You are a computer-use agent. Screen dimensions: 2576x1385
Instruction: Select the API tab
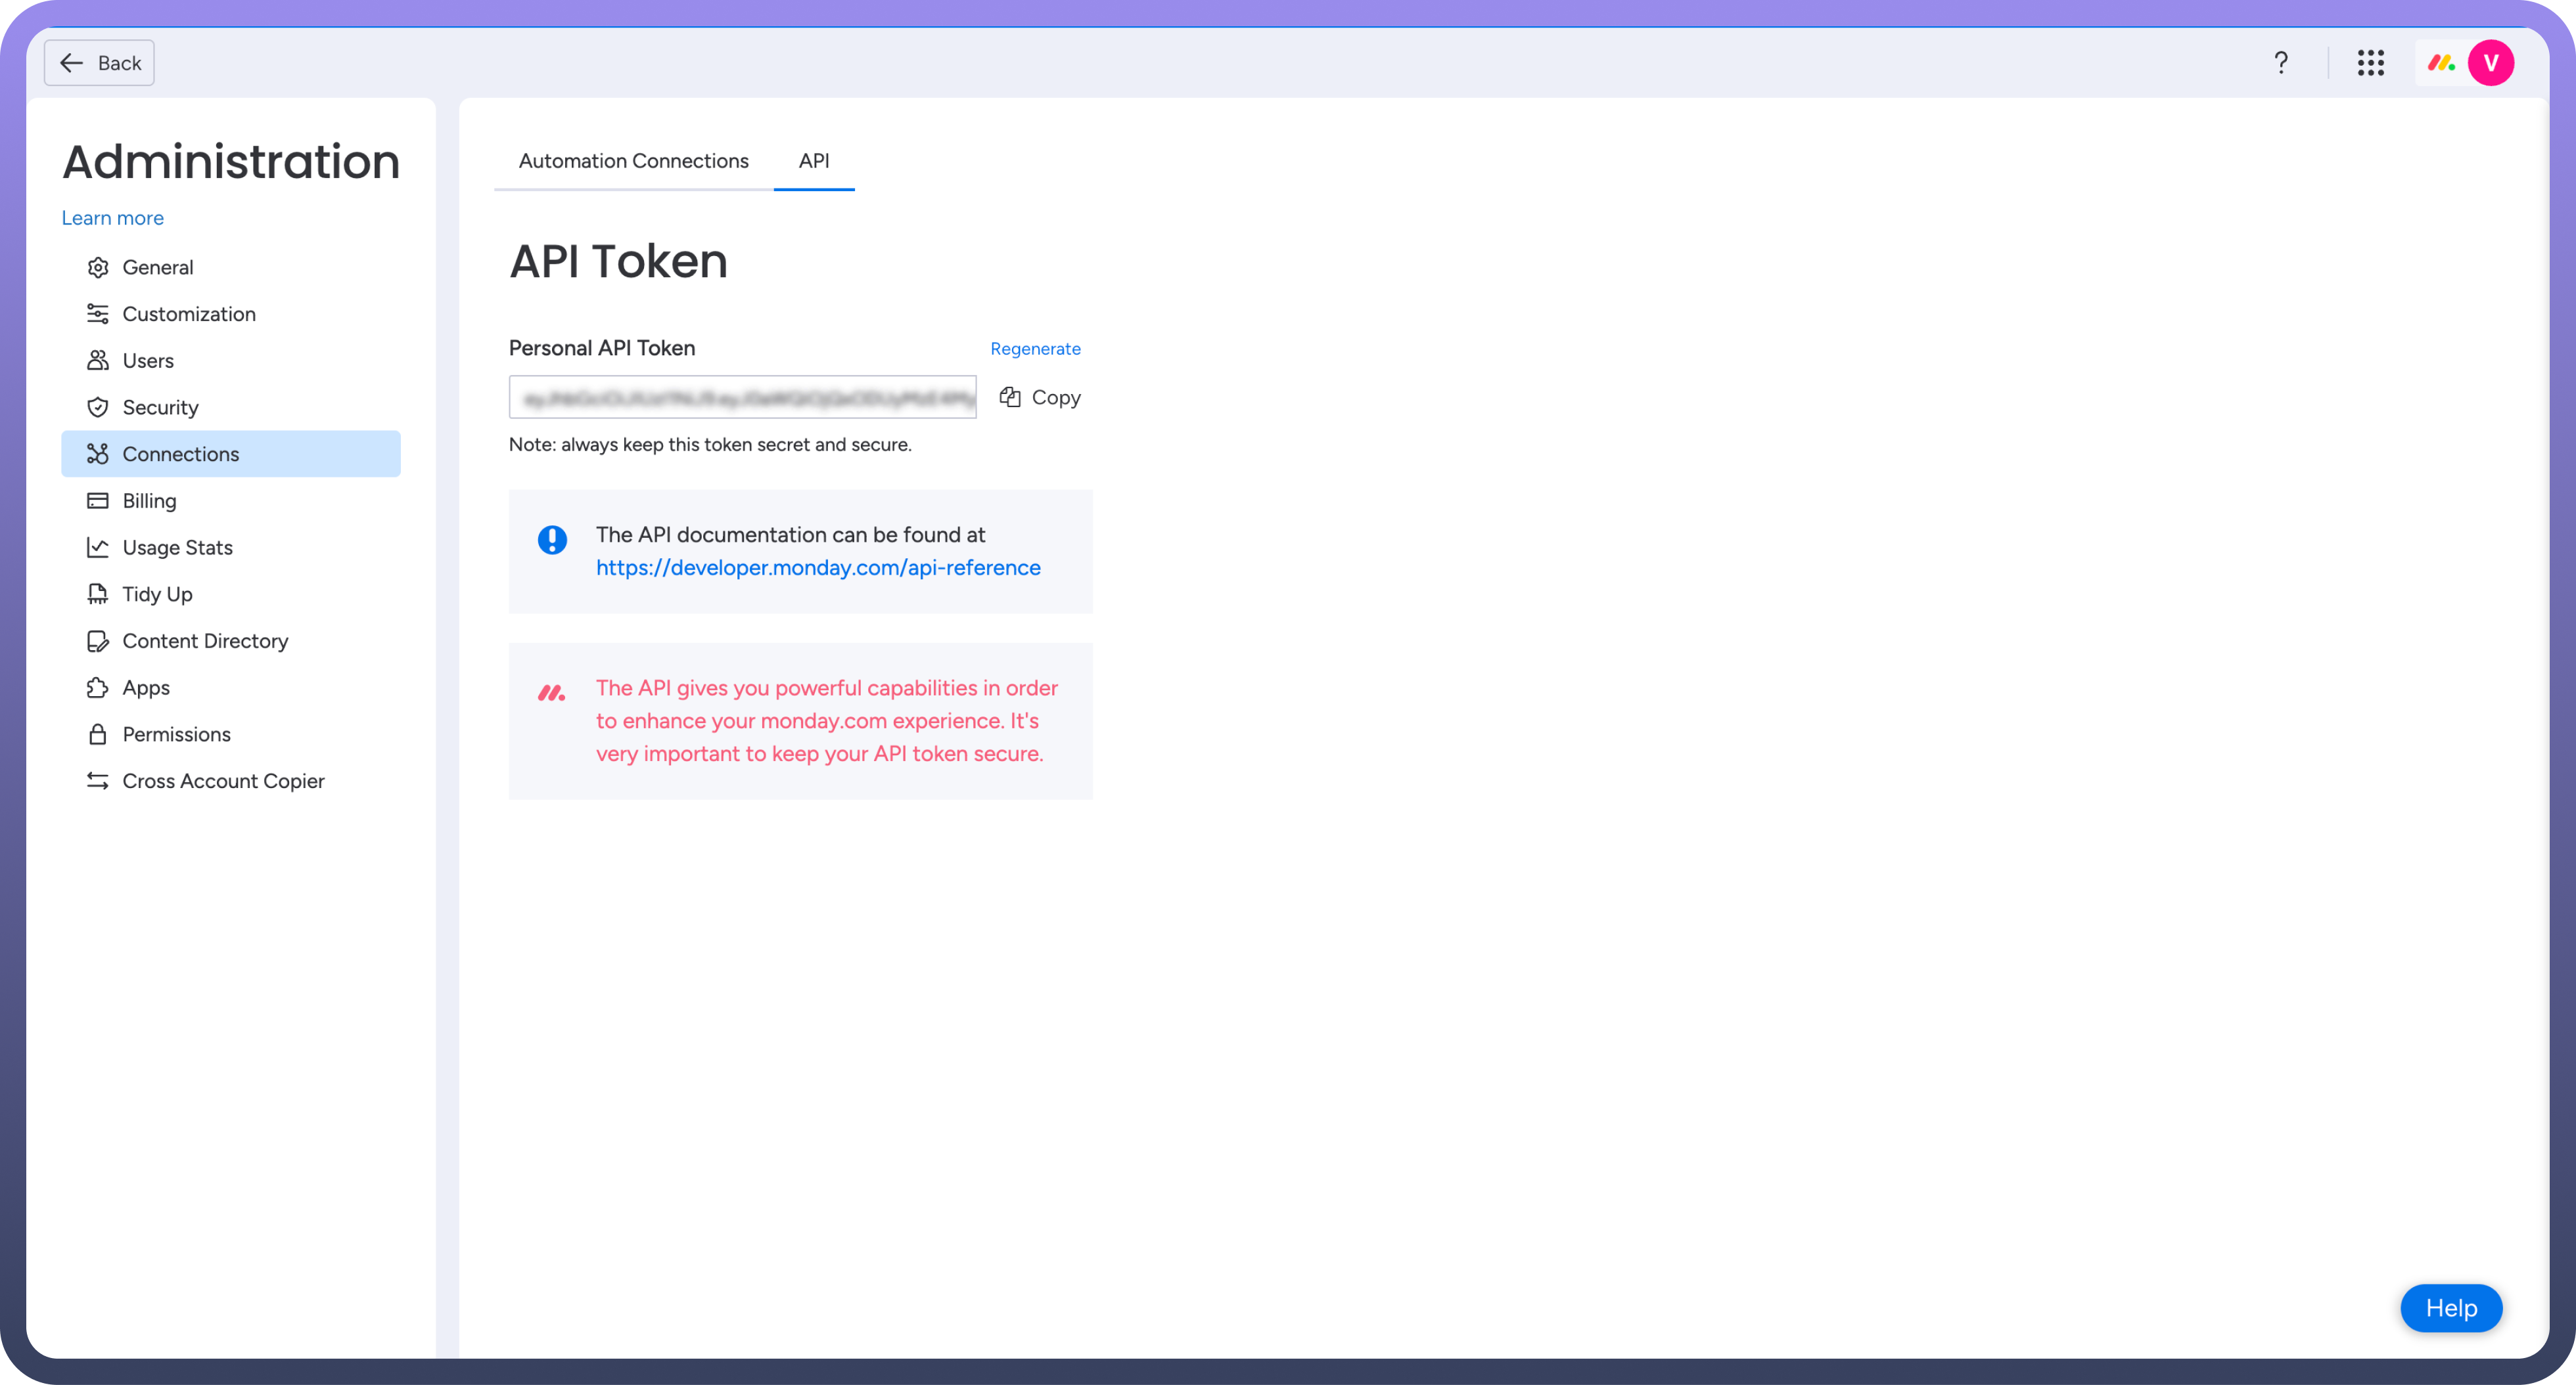tap(813, 161)
